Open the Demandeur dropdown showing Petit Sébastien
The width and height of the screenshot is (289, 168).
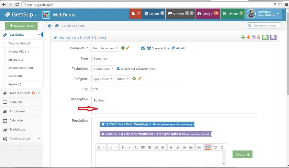click(x=105, y=48)
